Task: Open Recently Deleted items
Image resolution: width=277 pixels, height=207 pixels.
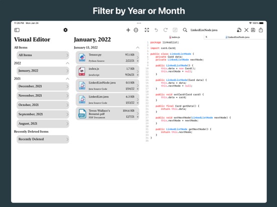Action: (x=43, y=139)
